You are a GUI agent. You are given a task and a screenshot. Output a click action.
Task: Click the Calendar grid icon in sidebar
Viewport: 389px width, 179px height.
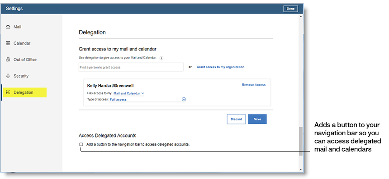(8, 43)
